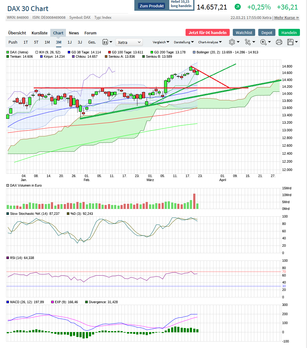Image resolution: width=307 pixels, height=348 pixels.
Task: Click the green Handeln button
Action: (x=289, y=33)
